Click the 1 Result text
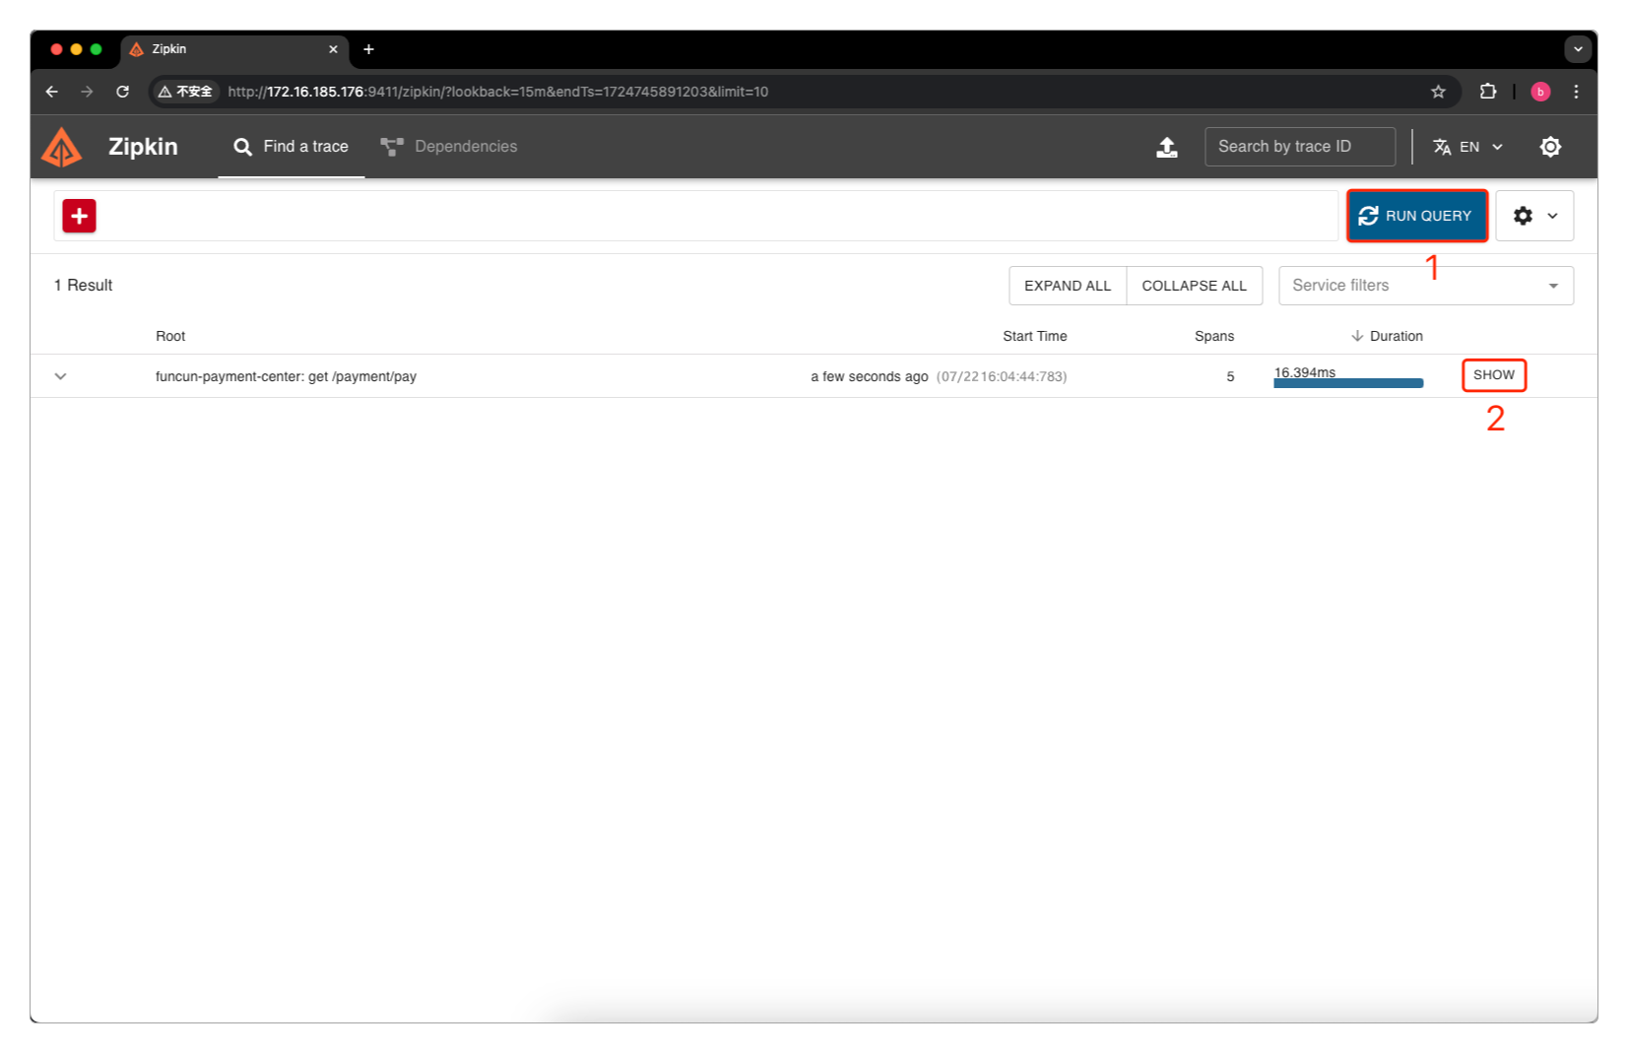This screenshot has height=1053, width=1628. pyautogui.click(x=84, y=286)
